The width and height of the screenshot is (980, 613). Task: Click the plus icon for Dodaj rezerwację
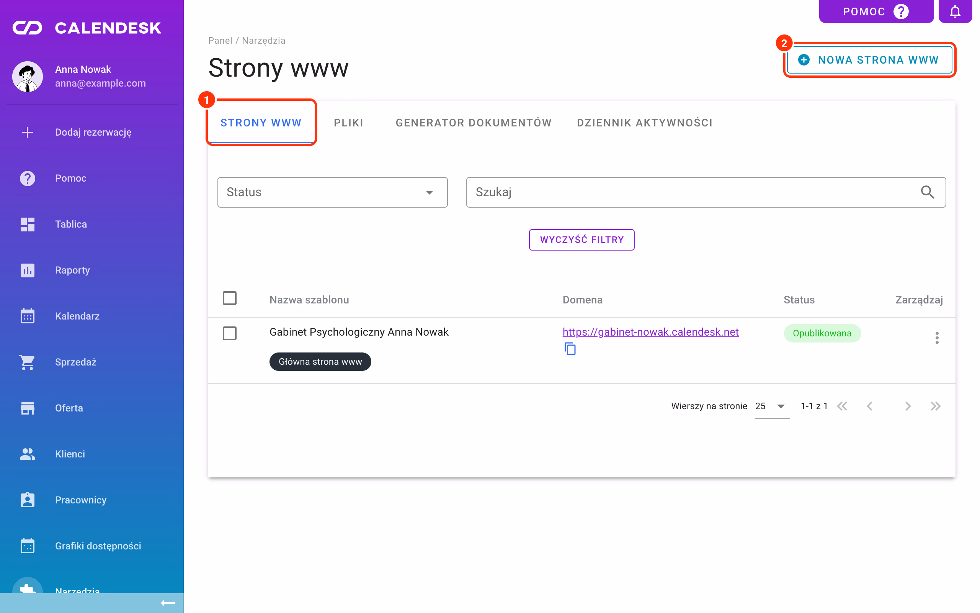[x=28, y=132]
